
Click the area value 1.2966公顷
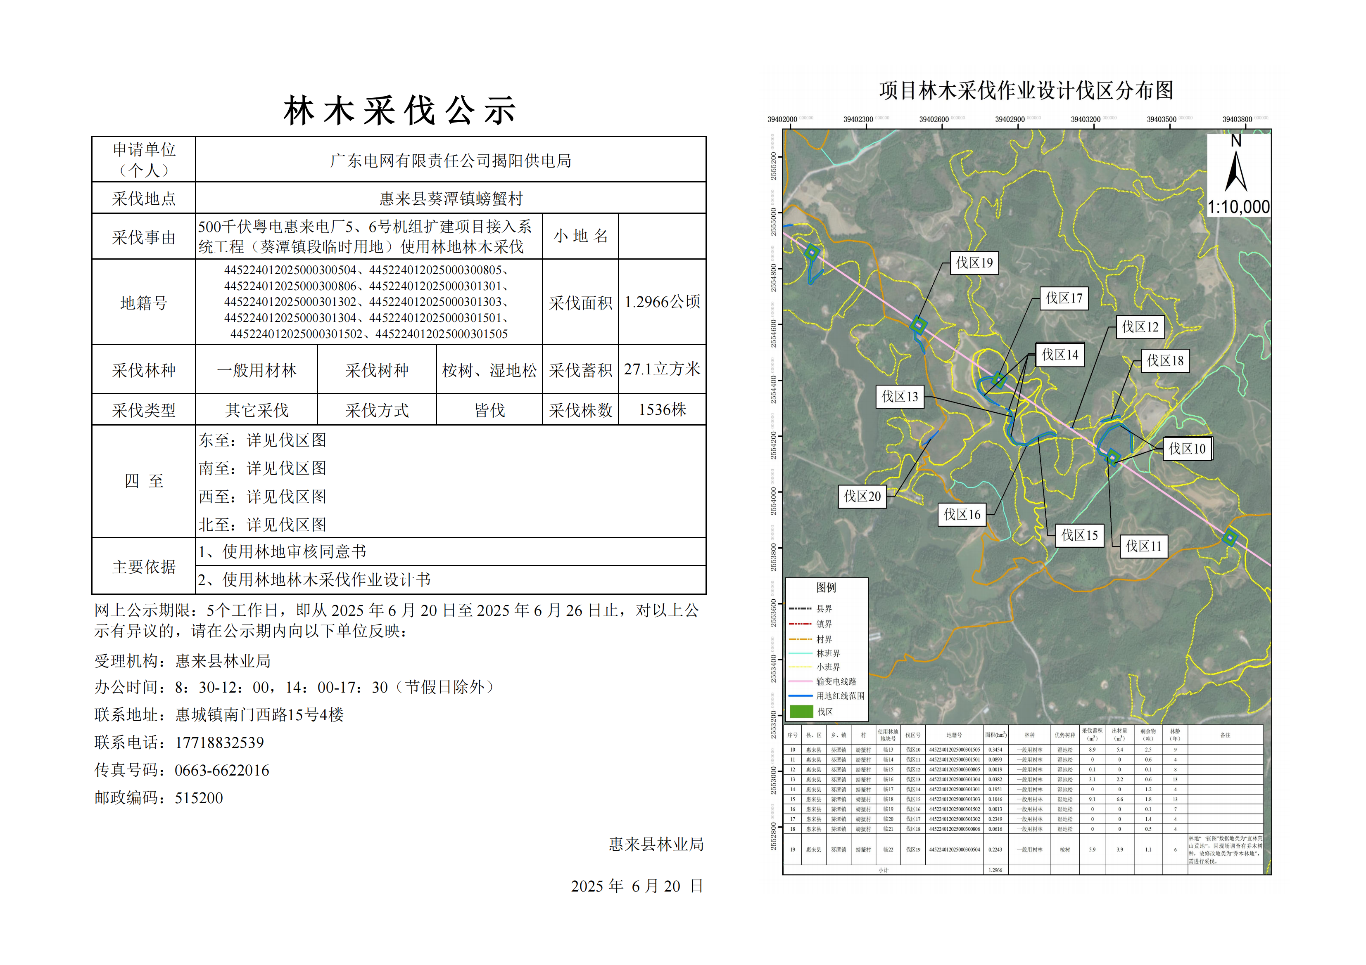coord(662,302)
